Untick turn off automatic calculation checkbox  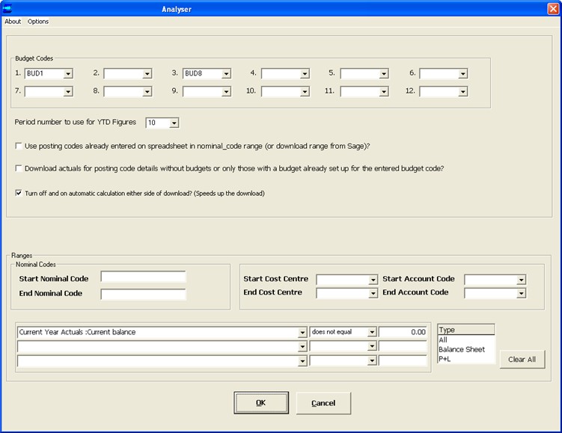coord(19,193)
